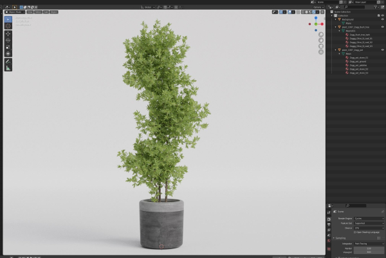The image size is (386, 258).
Task: Open the Object Mode dropdown
Action: (15, 12)
